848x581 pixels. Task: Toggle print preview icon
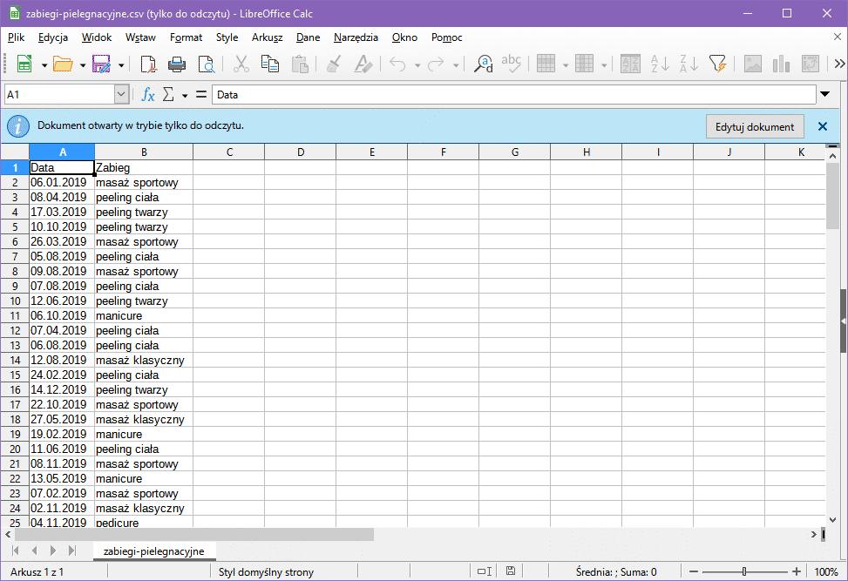click(x=207, y=64)
